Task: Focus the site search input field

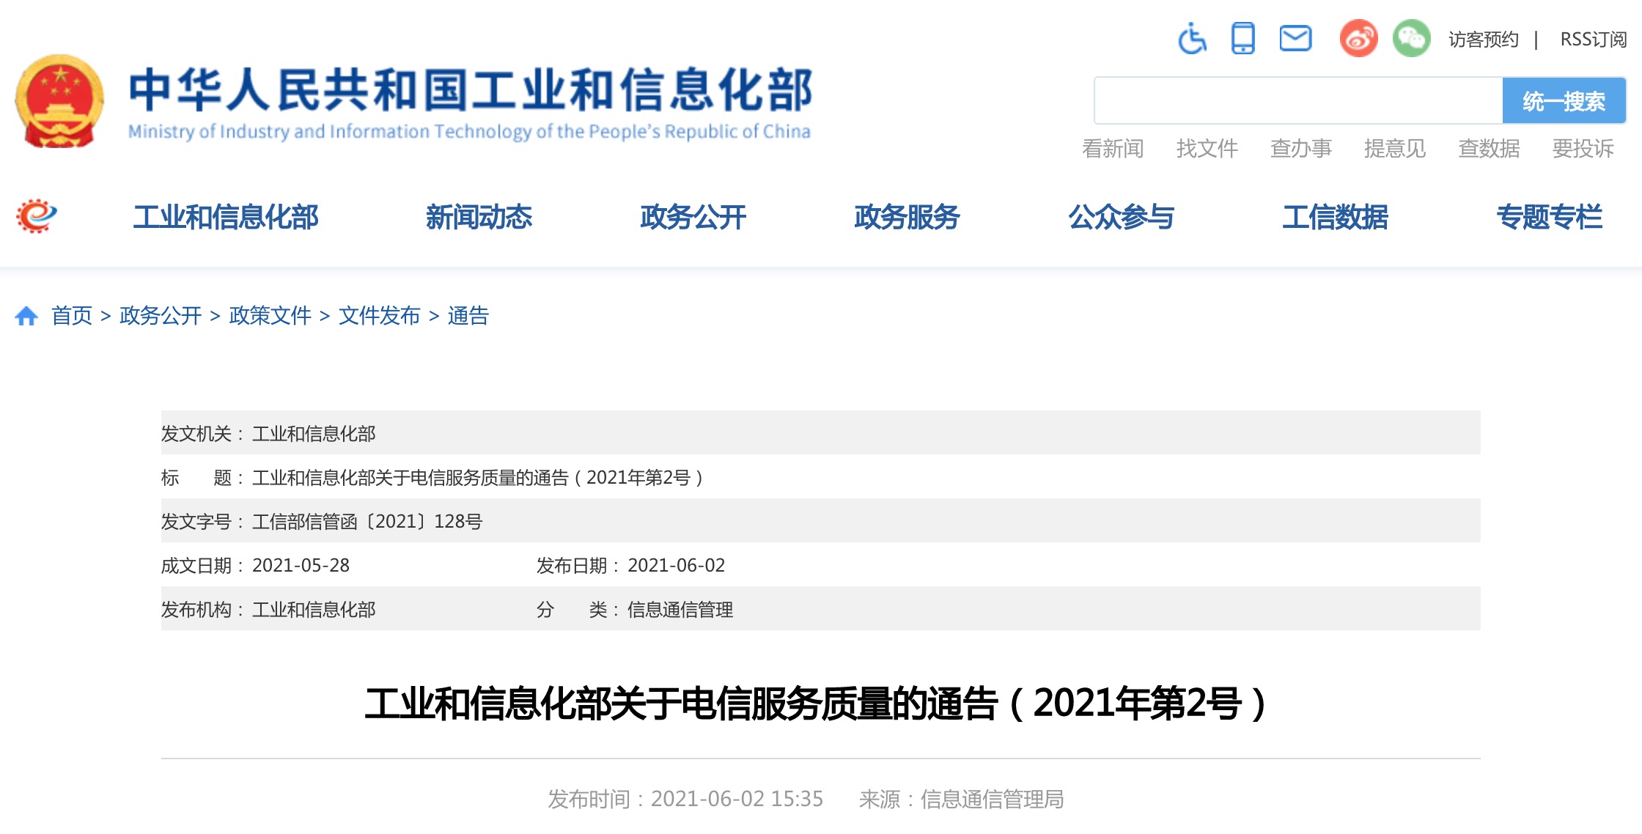Action: click(x=1298, y=101)
